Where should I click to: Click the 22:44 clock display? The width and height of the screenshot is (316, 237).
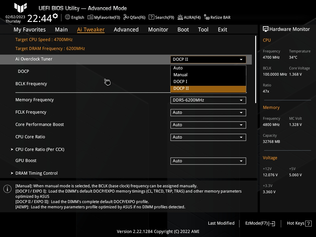(39, 18)
